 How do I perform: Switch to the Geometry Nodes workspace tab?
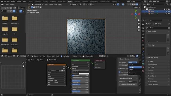pos(104,2)
